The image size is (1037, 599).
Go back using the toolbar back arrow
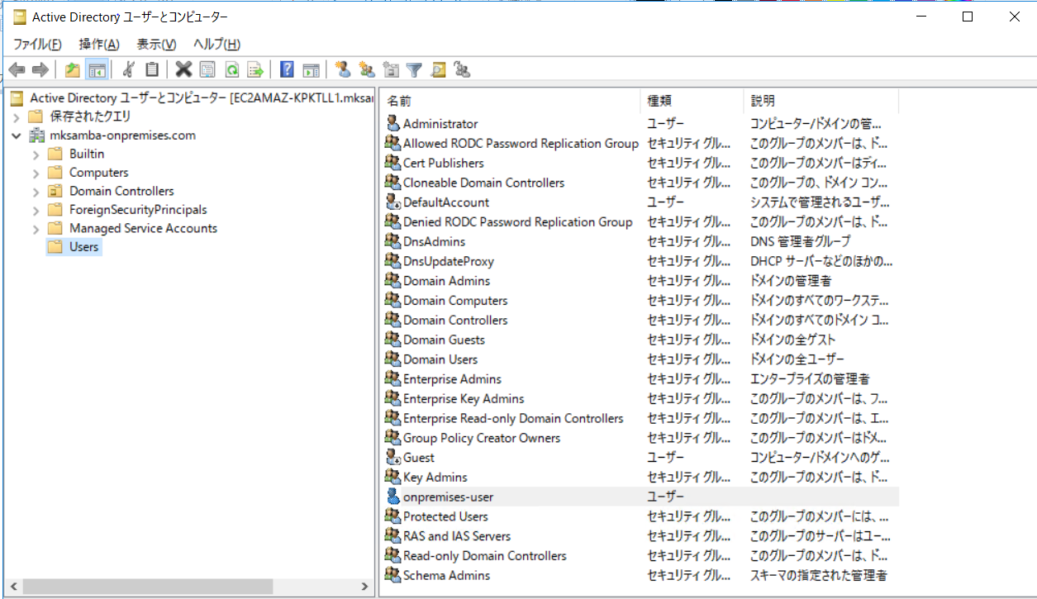tap(17, 69)
